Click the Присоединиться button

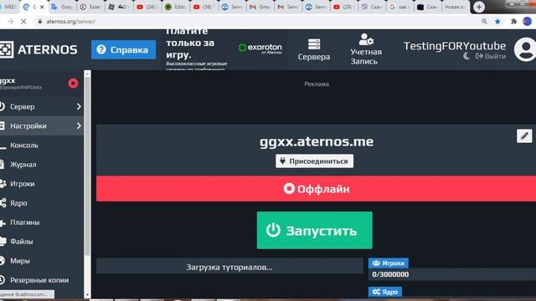click(x=315, y=161)
